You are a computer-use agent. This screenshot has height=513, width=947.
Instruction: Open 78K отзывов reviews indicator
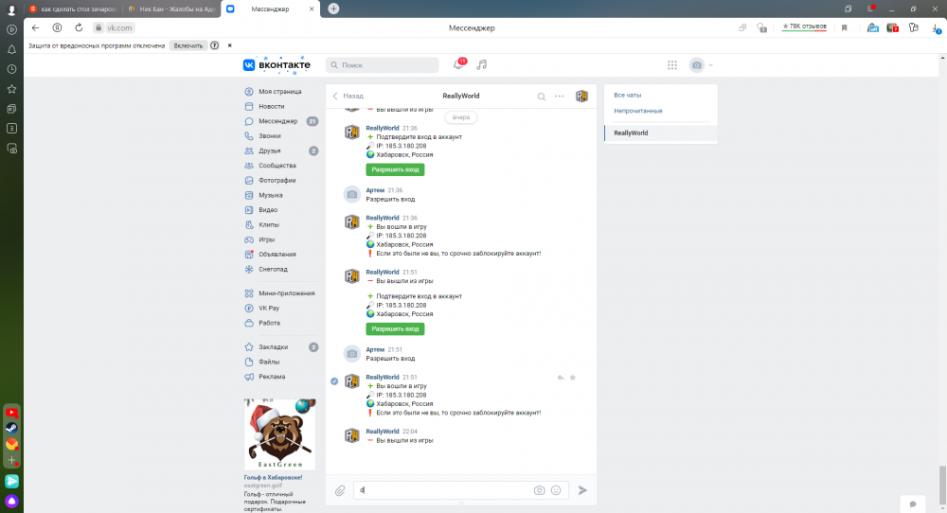pyautogui.click(x=804, y=27)
